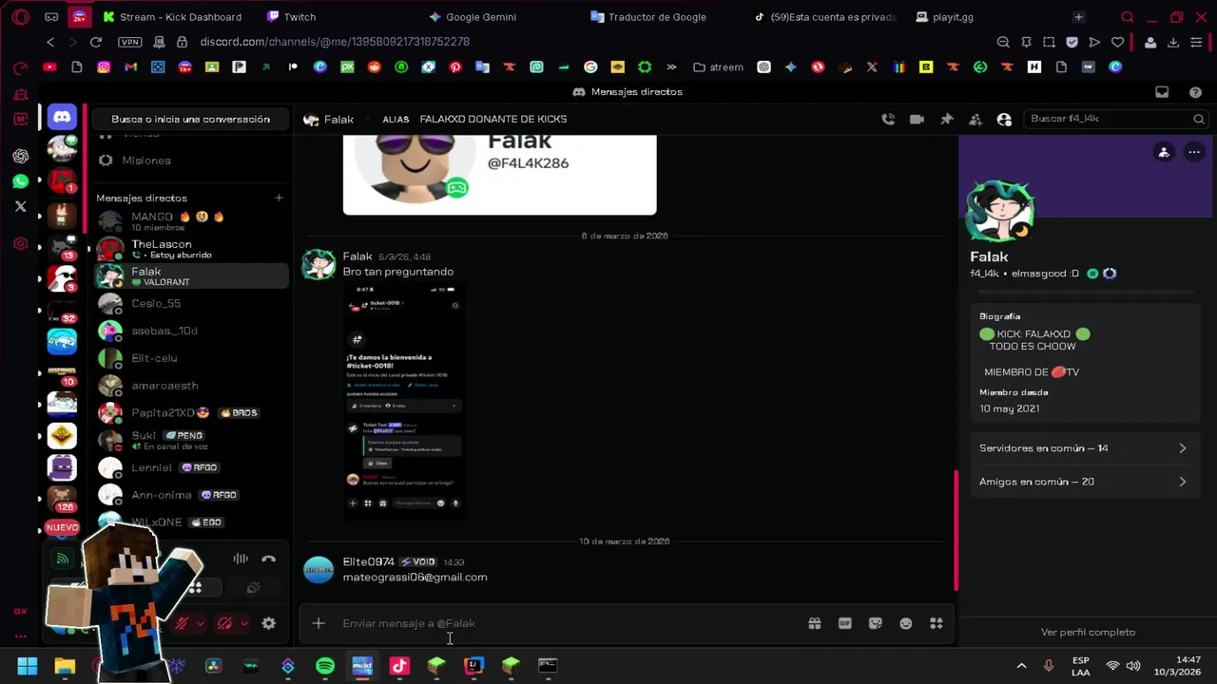Screen dimensions: 1217x684
Task: Open the Ann-onima direct message
Action: (x=190, y=495)
